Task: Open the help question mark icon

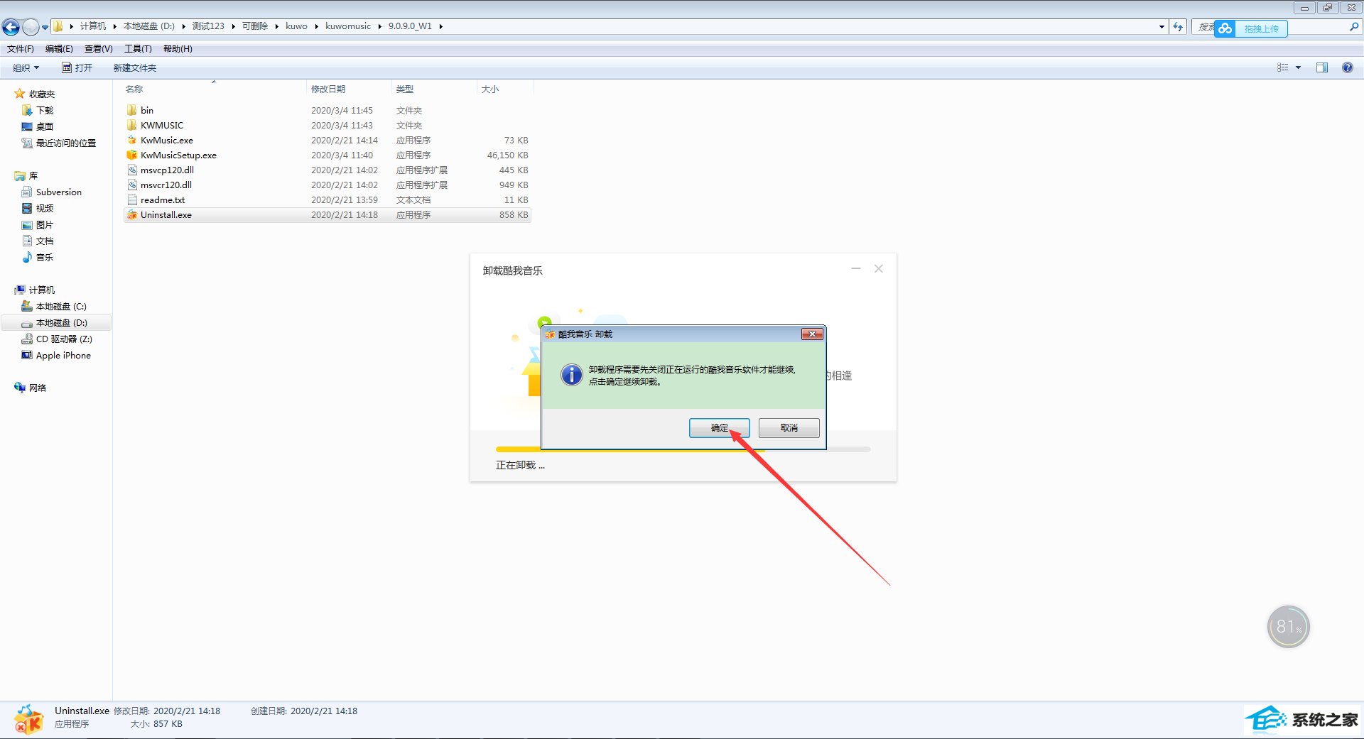Action: (1348, 67)
